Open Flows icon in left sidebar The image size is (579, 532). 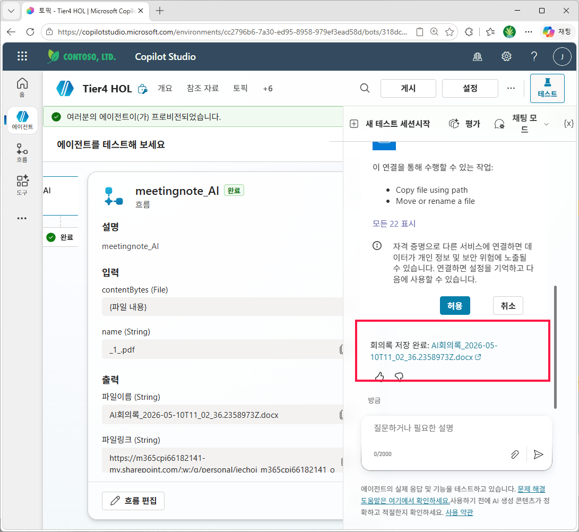(x=22, y=153)
